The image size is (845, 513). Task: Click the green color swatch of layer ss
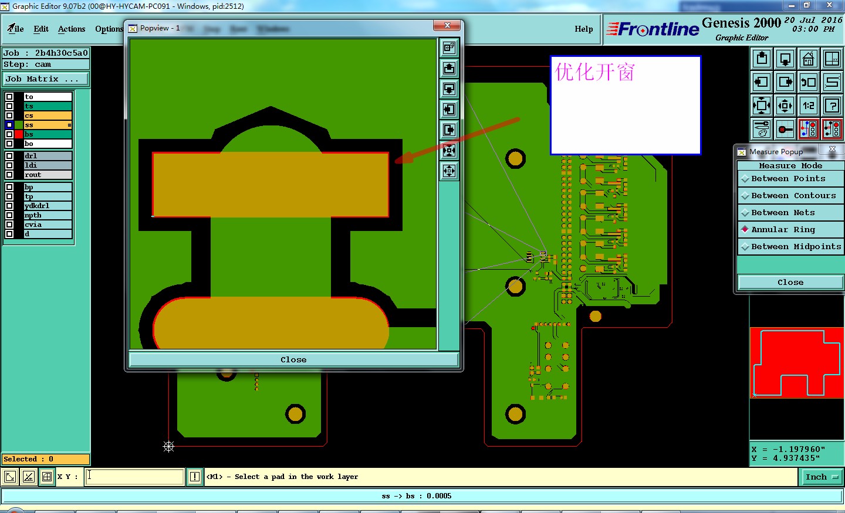tap(19, 125)
